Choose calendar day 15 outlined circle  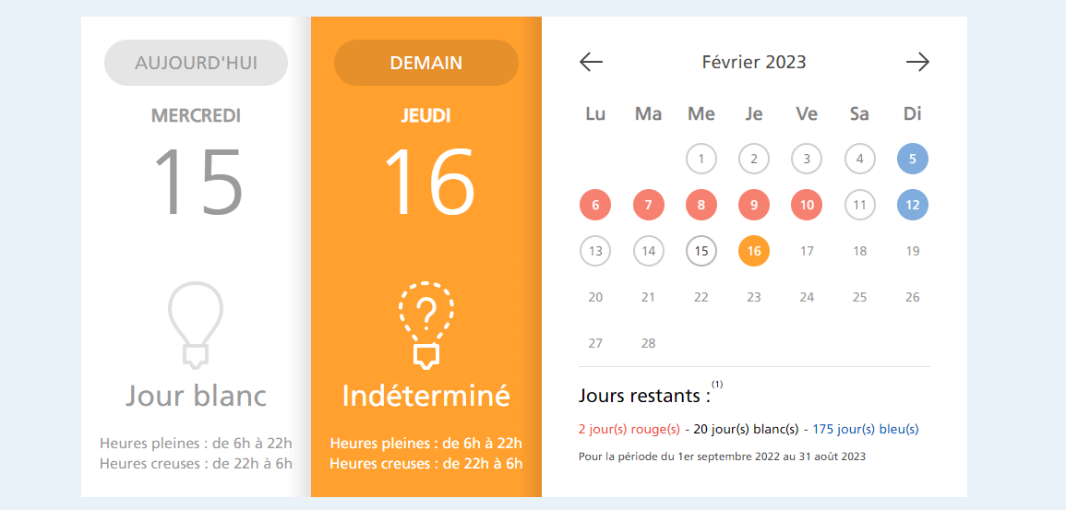click(x=701, y=251)
